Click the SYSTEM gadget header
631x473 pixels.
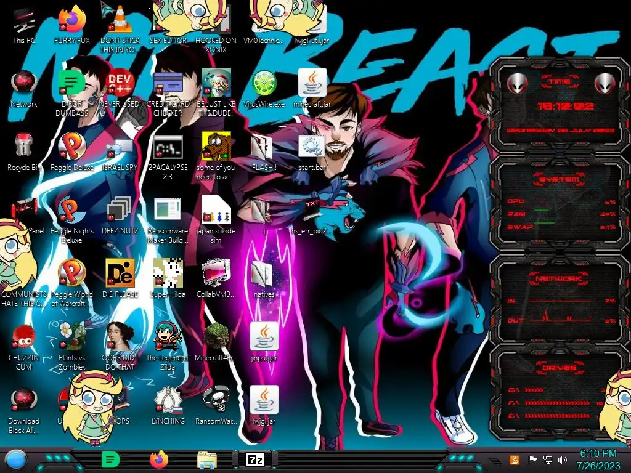tap(560, 179)
